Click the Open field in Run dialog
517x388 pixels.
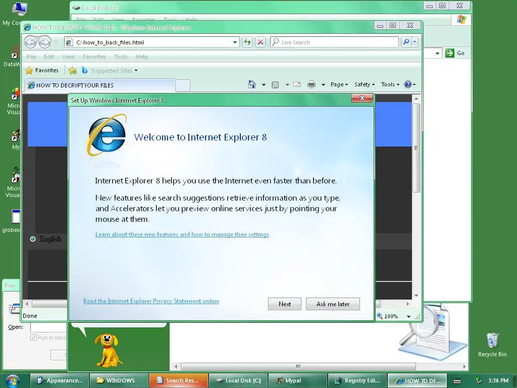(x=49, y=327)
